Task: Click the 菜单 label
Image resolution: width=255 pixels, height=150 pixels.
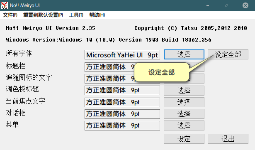Action: 12,124
